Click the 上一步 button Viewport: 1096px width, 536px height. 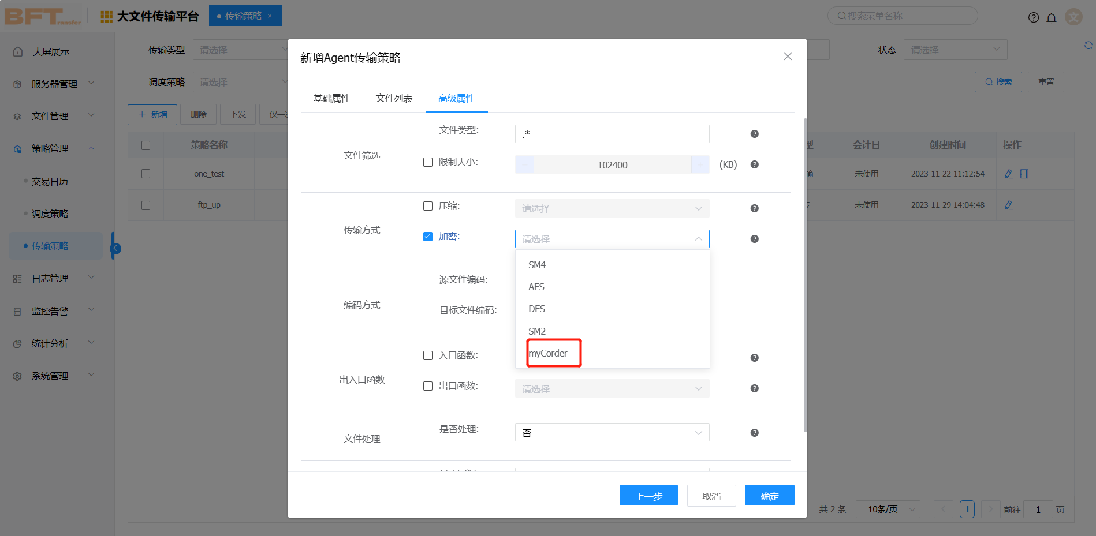coord(648,495)
